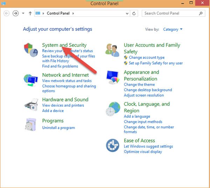
Task: Click the search magnifier icon
Action: [201, 13]
